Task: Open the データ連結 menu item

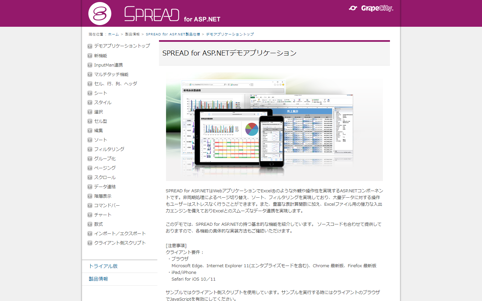Action: pyautogui.click(x=105, y=187)
